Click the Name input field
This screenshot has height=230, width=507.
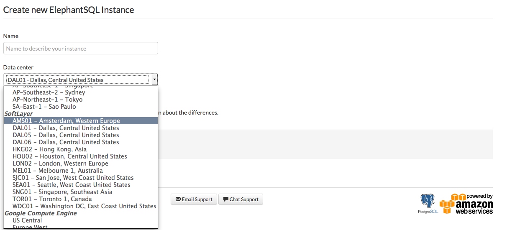81,49
